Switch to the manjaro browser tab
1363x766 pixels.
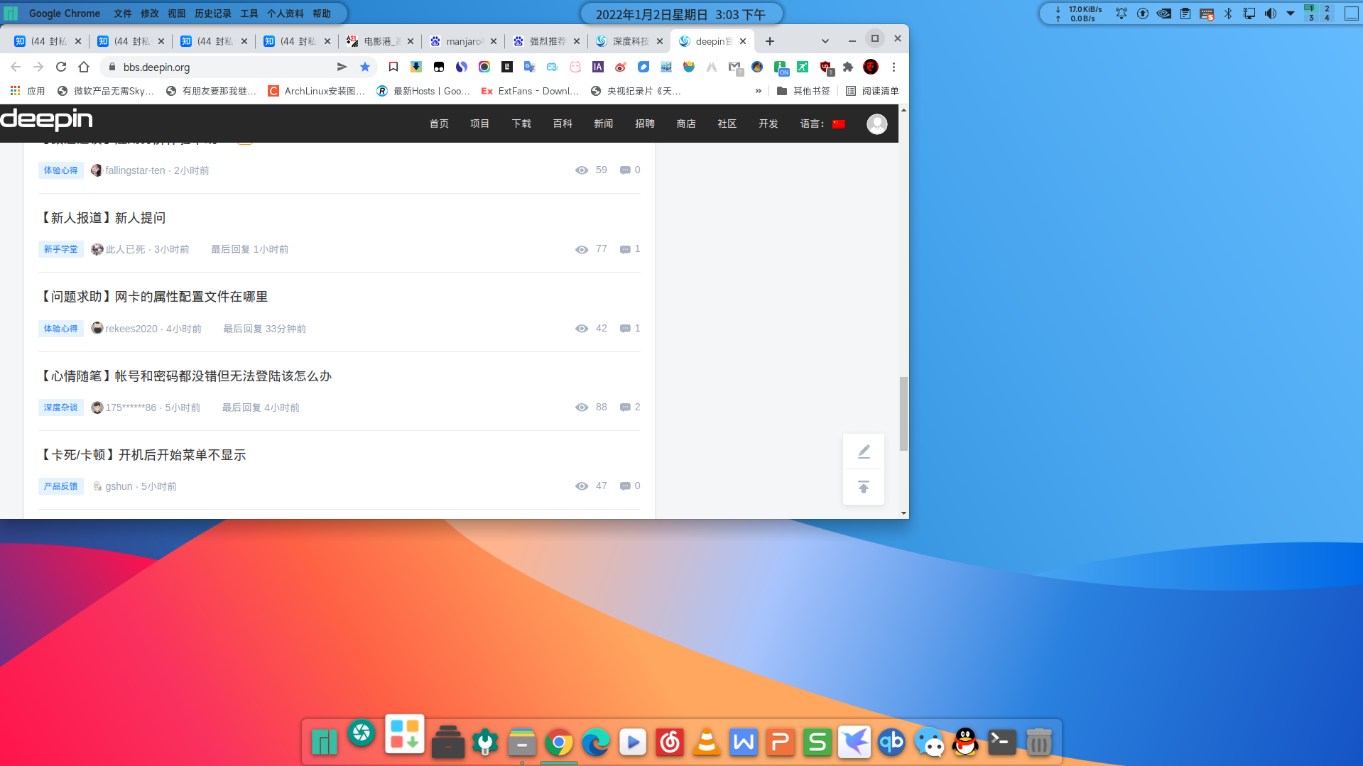pos(464,41)
